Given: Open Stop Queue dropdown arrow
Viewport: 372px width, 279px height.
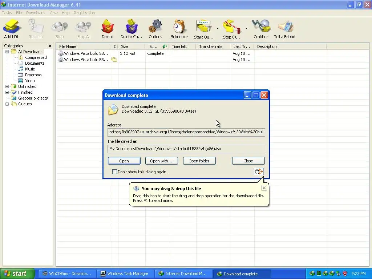Looking at the screenshot, I should pyautogui.click(x=246, y=28).
